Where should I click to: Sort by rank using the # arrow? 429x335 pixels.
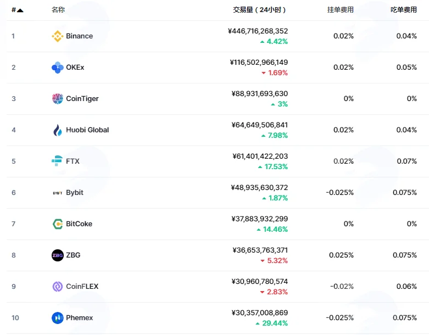click(18, 10)
